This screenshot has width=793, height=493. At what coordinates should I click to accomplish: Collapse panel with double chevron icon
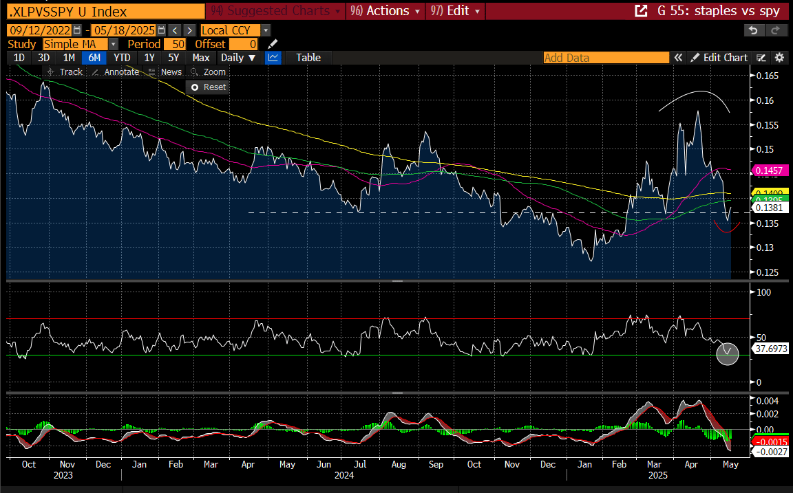[678, 58]
